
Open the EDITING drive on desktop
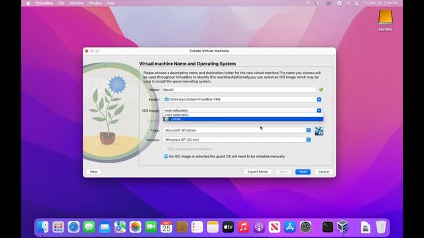click(x=386, y=20)
